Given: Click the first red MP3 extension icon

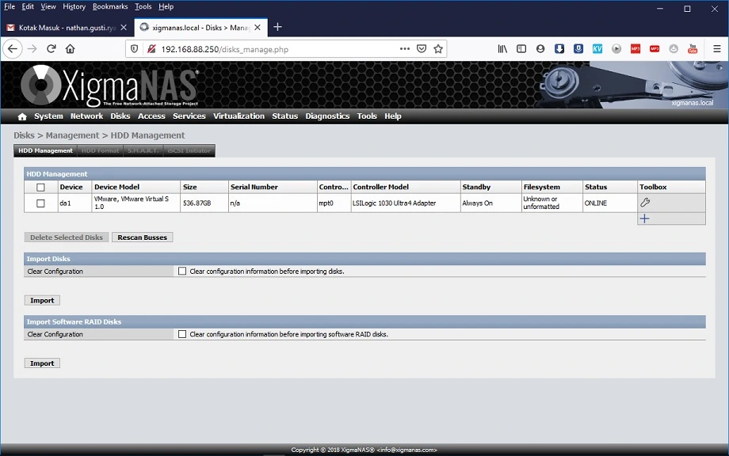Looking at the screenshot, I should coord(635,49).
